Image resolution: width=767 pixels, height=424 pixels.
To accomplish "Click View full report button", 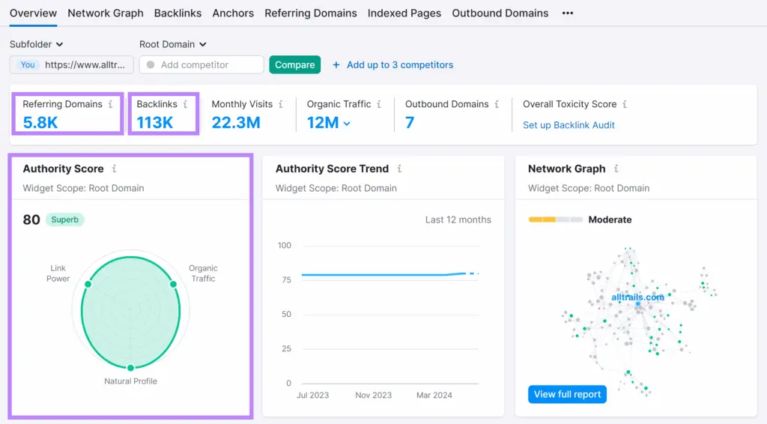I will click(567, 394).
